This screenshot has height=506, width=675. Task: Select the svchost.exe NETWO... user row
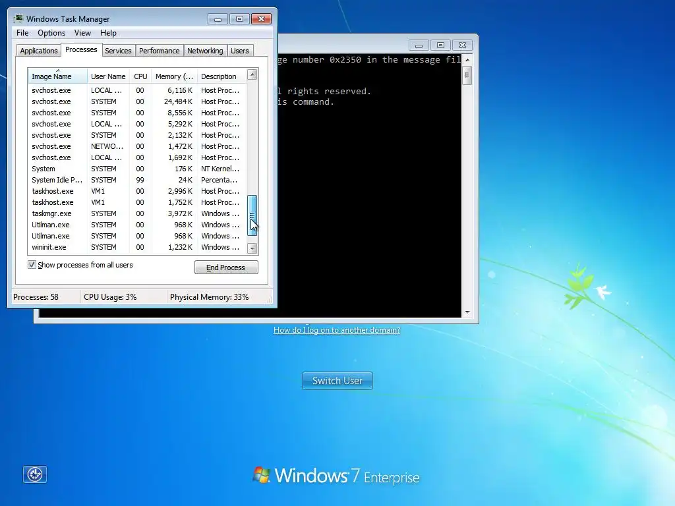coord(137,146)
